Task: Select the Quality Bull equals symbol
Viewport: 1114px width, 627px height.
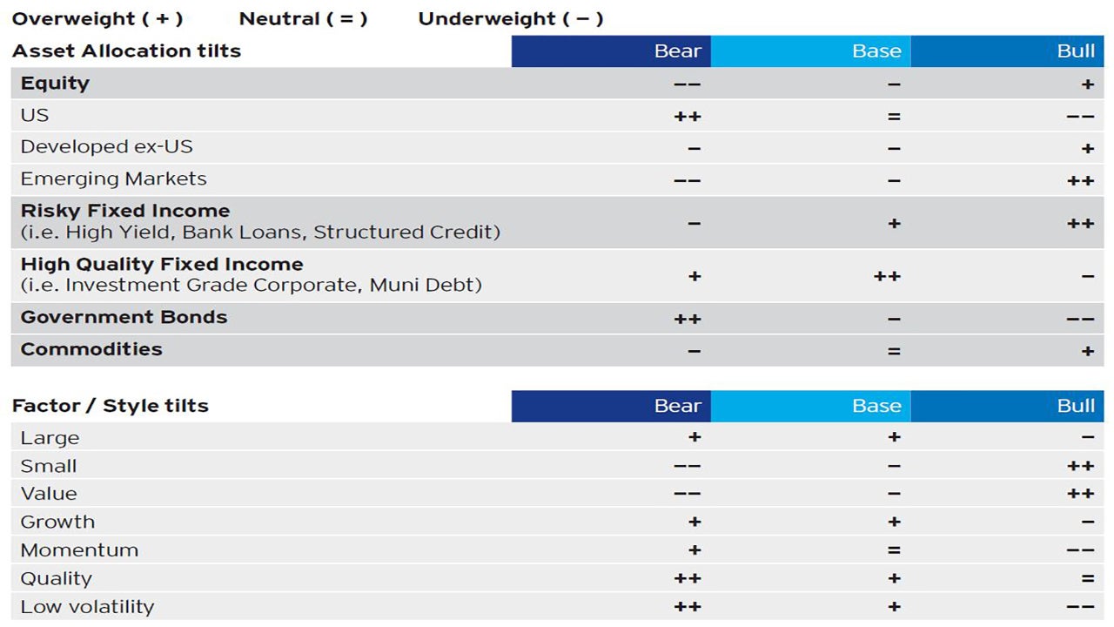Action: click(1087, 578)
